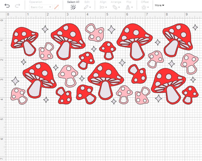This screenshot has height=161, width=202.
Task: Click empty canvas grid below the mushroom design
Action: pyautogui.click(x=102, y=132)
